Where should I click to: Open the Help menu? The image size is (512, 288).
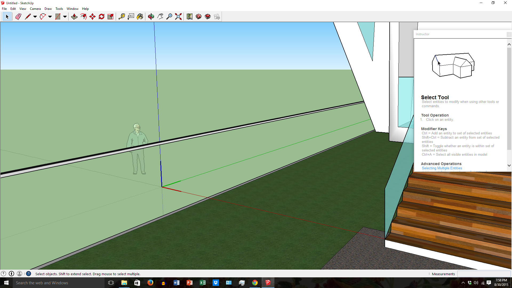pos(85,9)
